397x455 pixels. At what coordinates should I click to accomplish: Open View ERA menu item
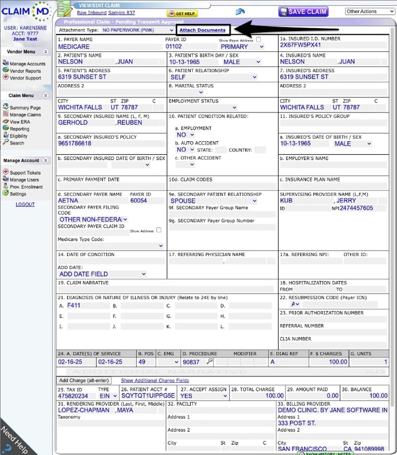pyautogui.click(x=20, y=122)
